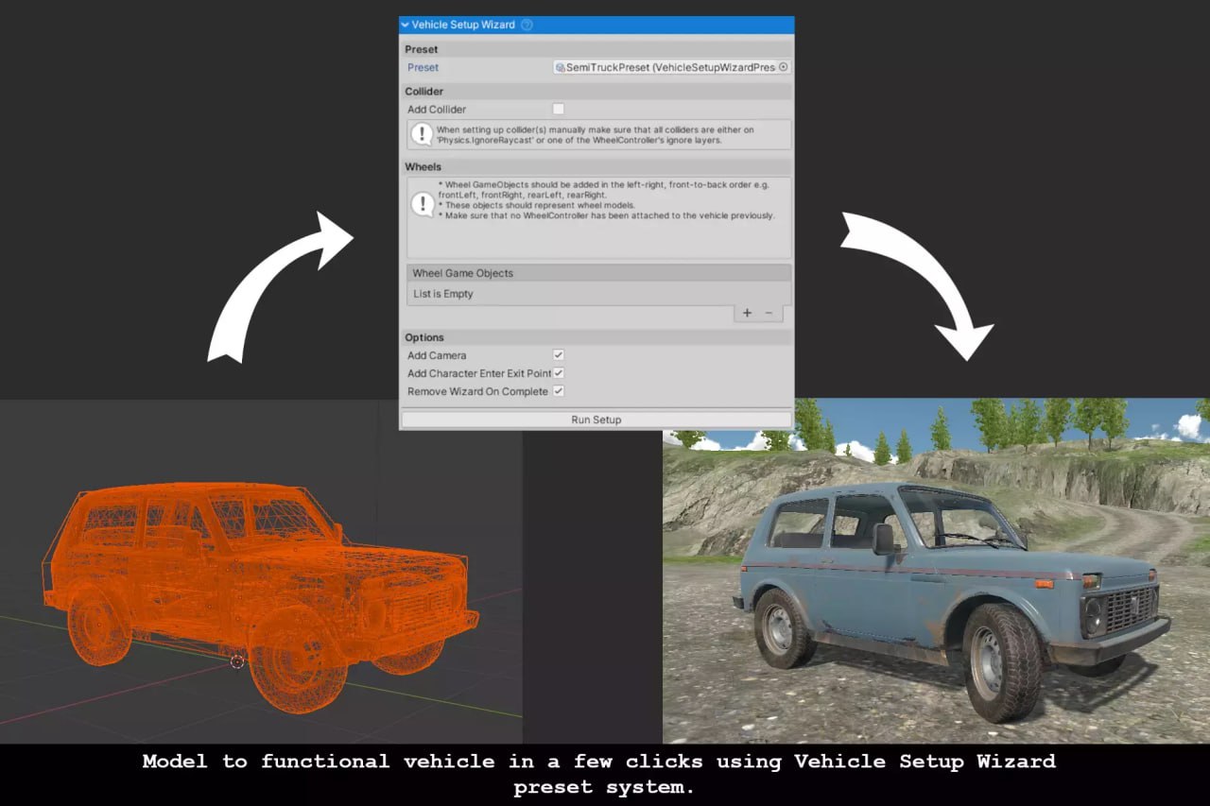The height and width of the screenshot is (806, 1210).
Task: Click the Wheels section header
Action: 422,166
